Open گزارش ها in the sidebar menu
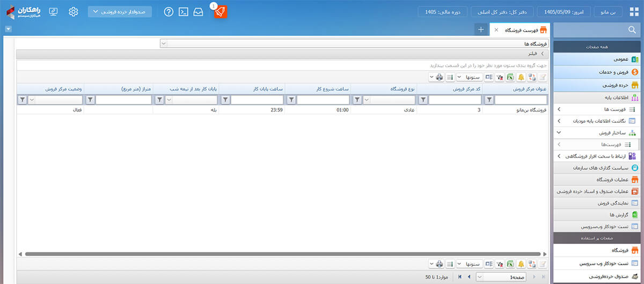The image size is (644, 284). [x=596, y=214]
